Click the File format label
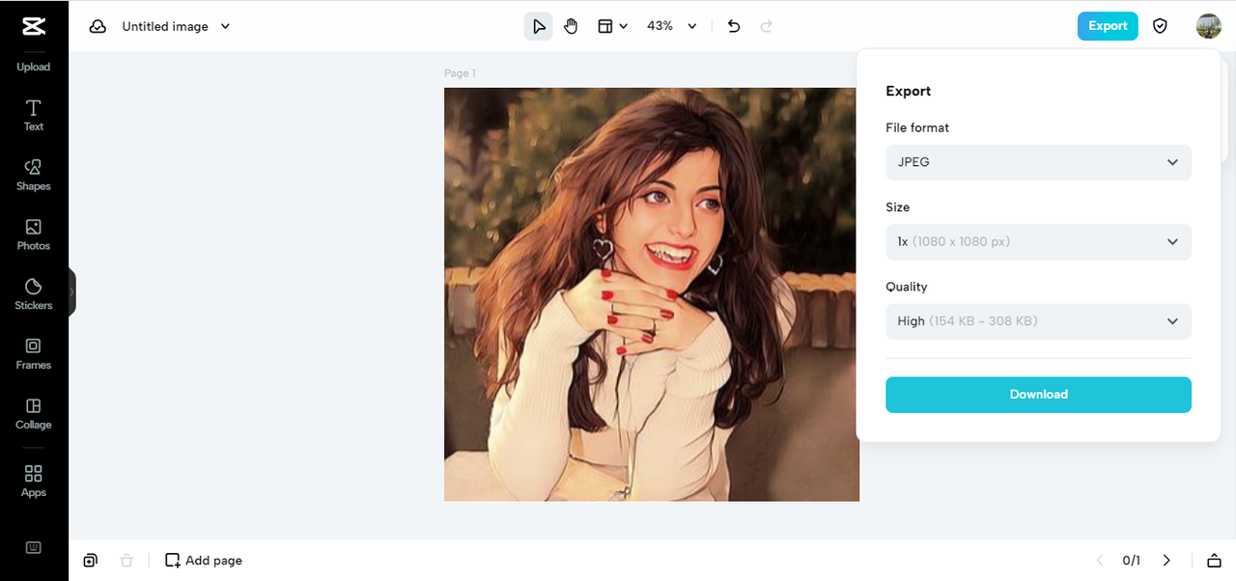Screen dimensions: 1236x581 click(x=917, y=127)
